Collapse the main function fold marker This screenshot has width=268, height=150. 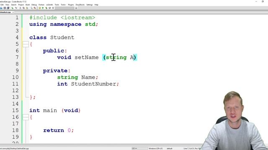(x=26, y=117)
